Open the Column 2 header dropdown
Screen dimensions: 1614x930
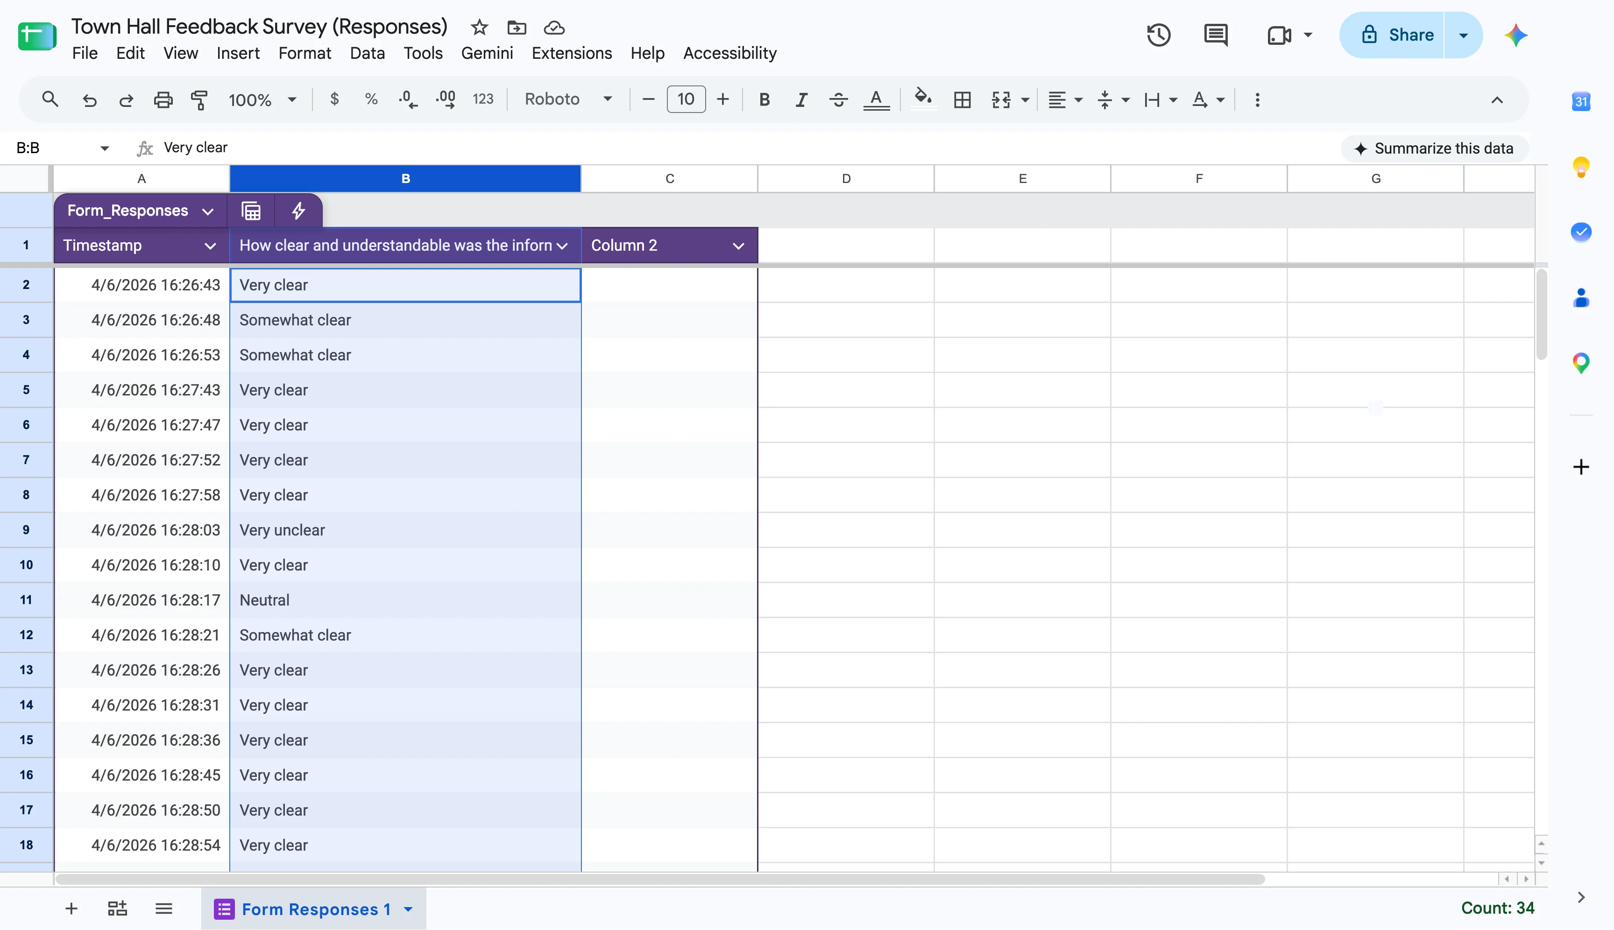click(738, 246)
